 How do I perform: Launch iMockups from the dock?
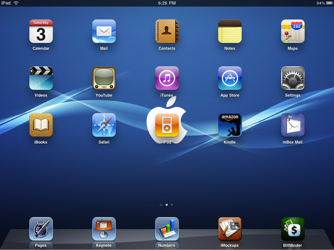tap(230, 229)
